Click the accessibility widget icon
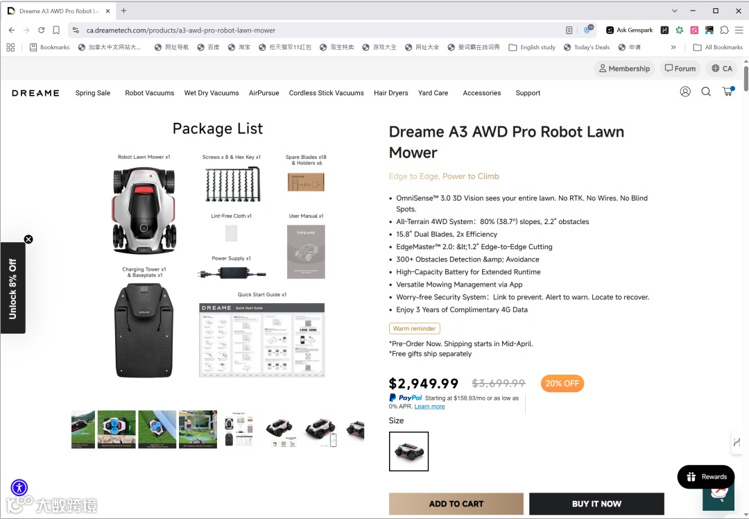 (19, 488)
